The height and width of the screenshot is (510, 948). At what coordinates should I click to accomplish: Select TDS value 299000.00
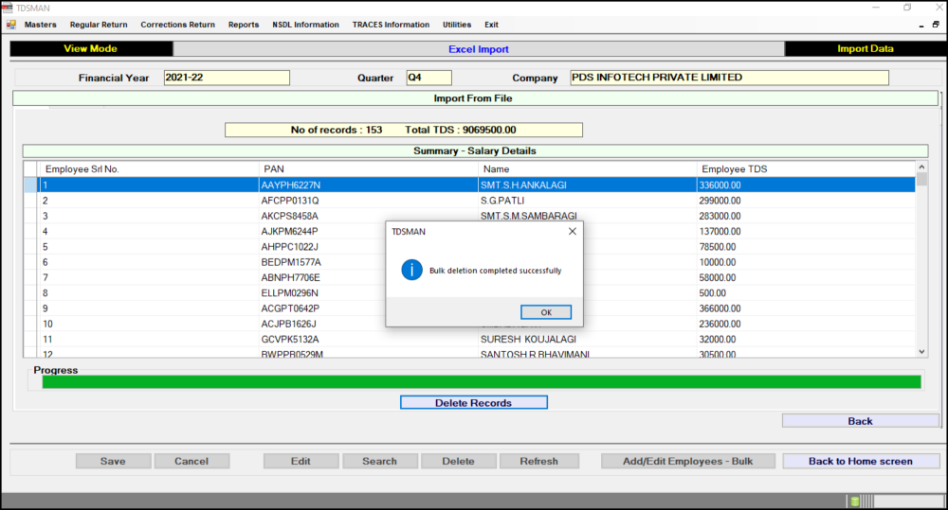coord(806,201)
